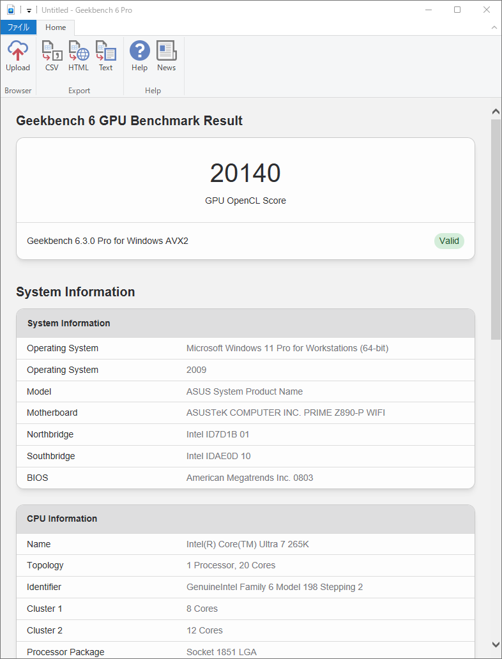Export results as CSV
This screenshot has width=502, height=659.
tap(52, 56)
